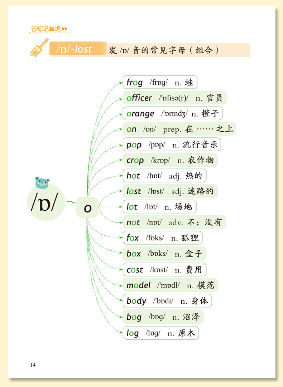This screenshot has height=387, width=283.
Task: Click the green letter o node
Action: 87,207
